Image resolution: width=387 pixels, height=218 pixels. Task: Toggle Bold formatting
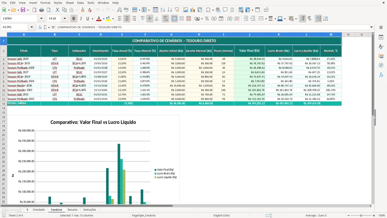[74, 19]
